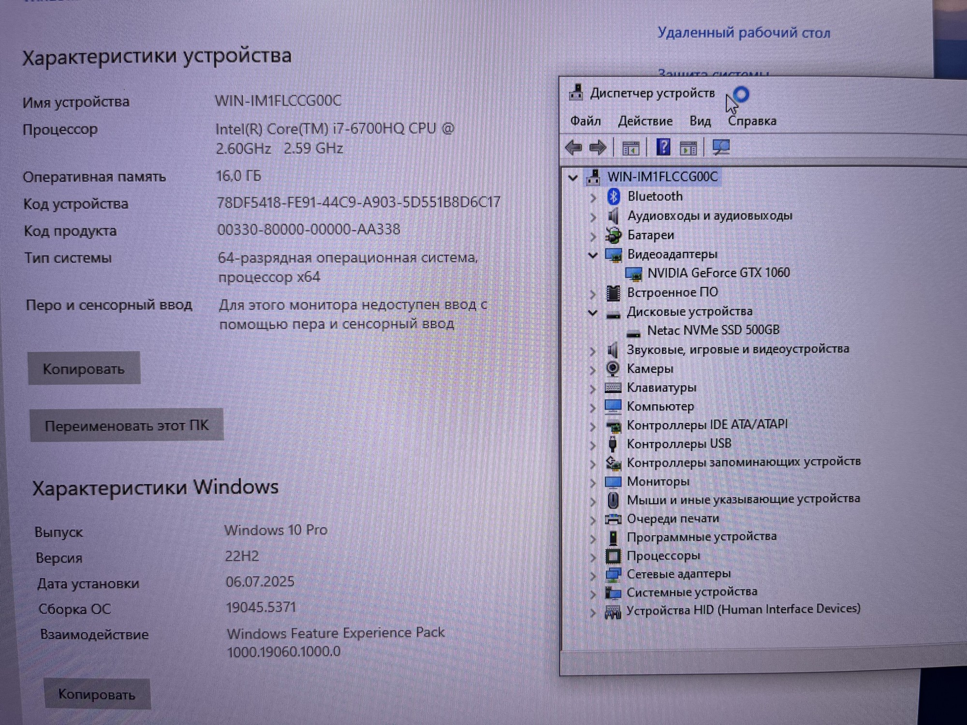967x725 pixels.
Task: Click the NVIDIA GeForce GTX 1060 adapter icon
Action: pyautogui.click(x=634, y=272)
